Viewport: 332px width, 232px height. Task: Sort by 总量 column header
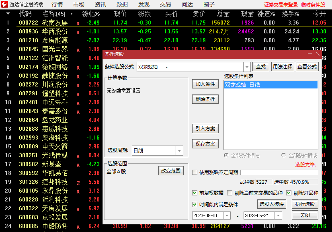coord(223,14)
